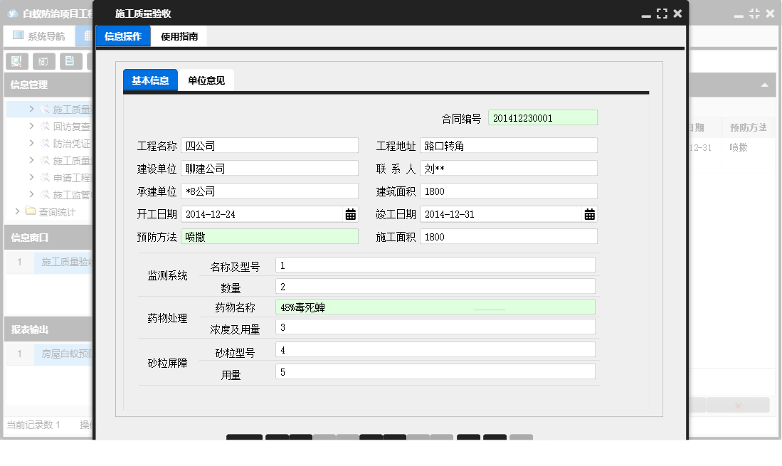
Task: Click the 建筑面积 input field
Action: point(509,191)
